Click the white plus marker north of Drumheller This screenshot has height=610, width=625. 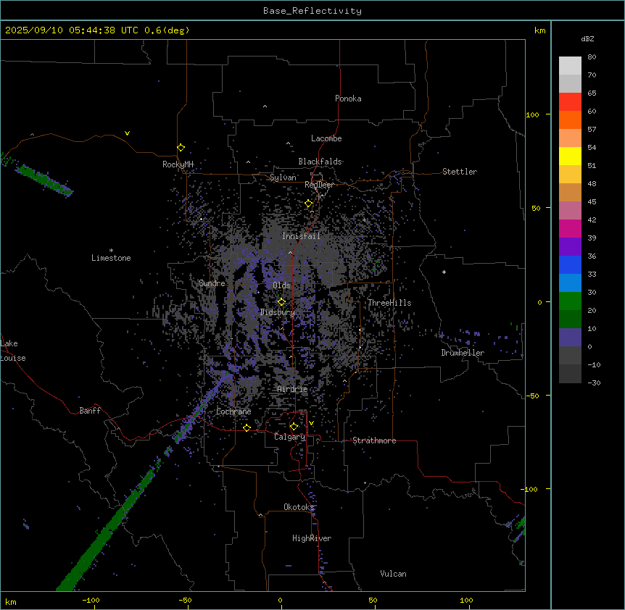(x=444, y=272)
